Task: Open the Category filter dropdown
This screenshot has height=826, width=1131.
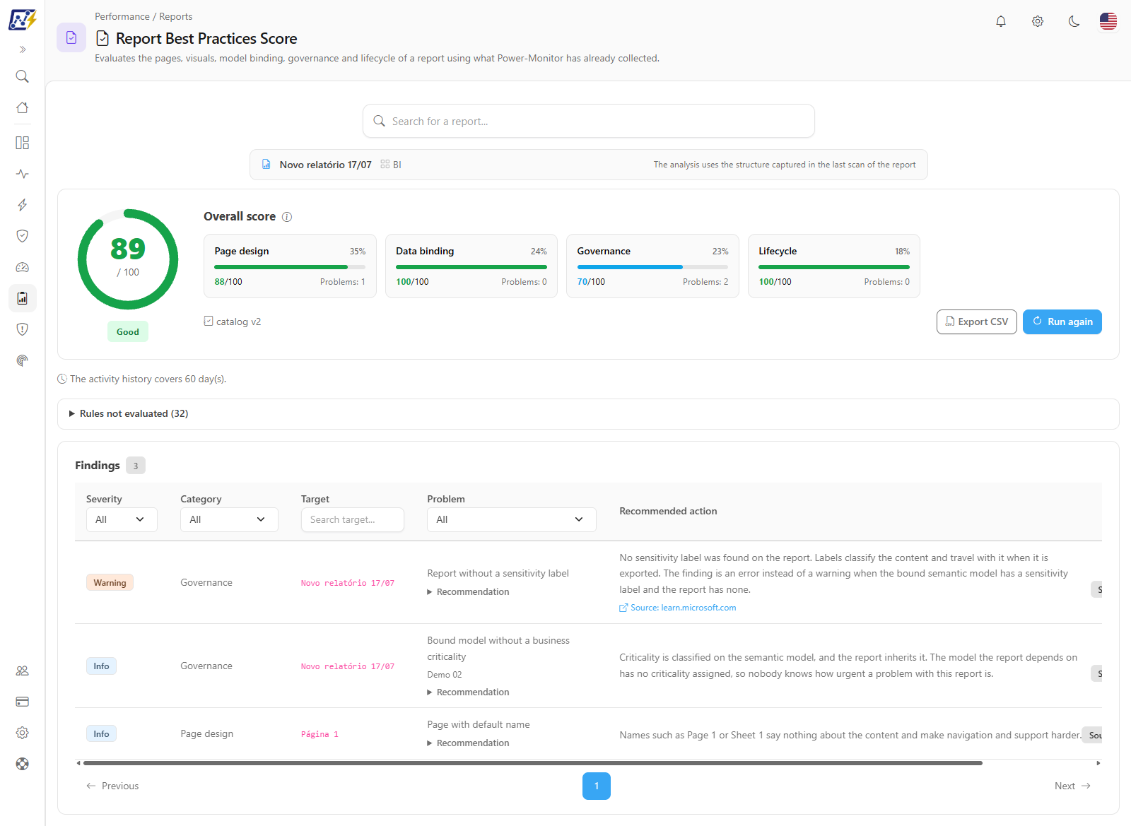Action: click(229, 519)
